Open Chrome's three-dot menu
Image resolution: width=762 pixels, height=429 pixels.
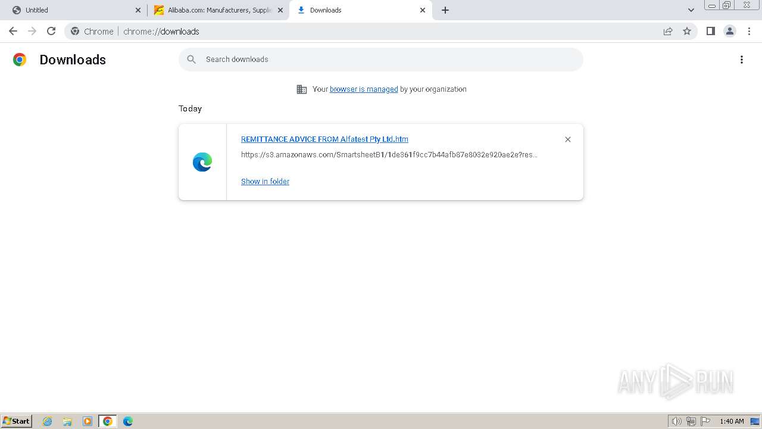coord(749,31)
